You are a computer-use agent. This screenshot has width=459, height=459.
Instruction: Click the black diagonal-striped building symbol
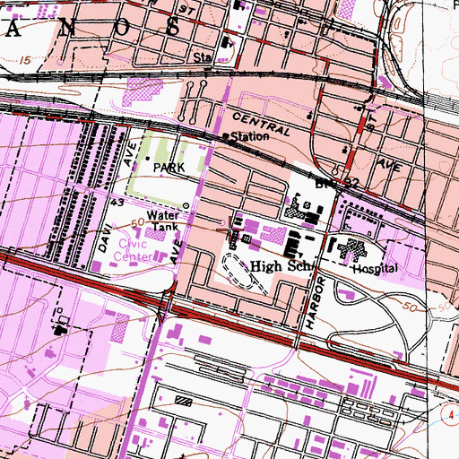click(x=184, y=401)
